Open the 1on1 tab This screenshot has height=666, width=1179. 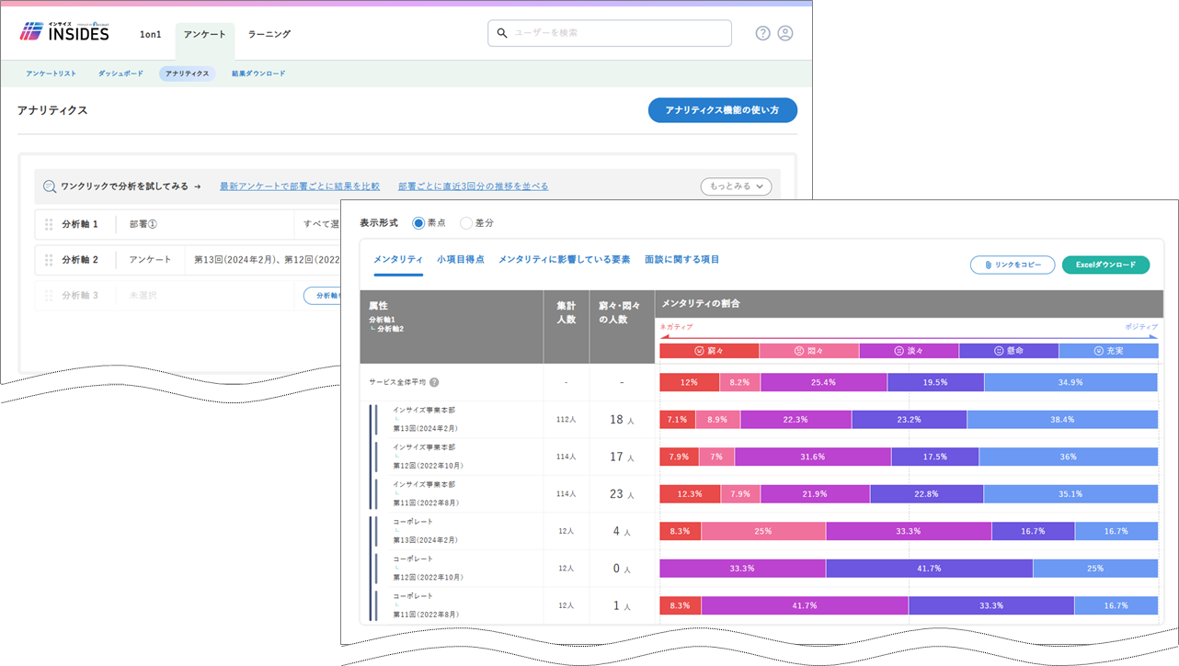150,35
